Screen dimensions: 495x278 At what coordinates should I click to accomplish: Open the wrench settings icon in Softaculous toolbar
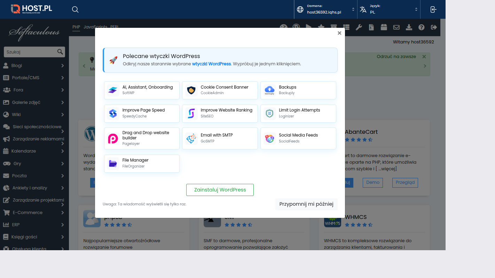click(359, 27)
